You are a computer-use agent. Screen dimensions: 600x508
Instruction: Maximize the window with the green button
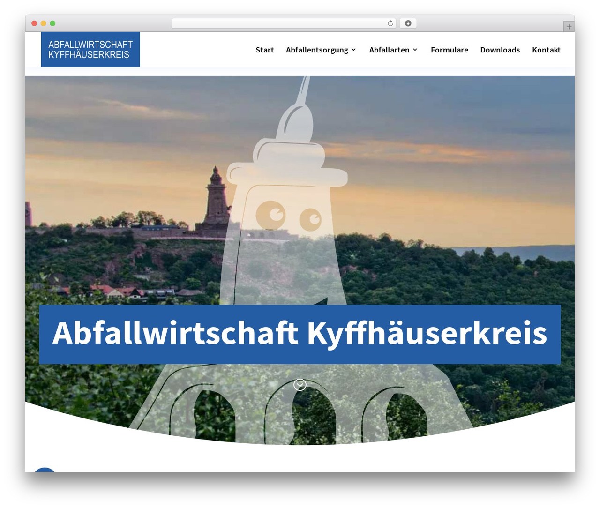pyautogui.click(x=52, y=23)
